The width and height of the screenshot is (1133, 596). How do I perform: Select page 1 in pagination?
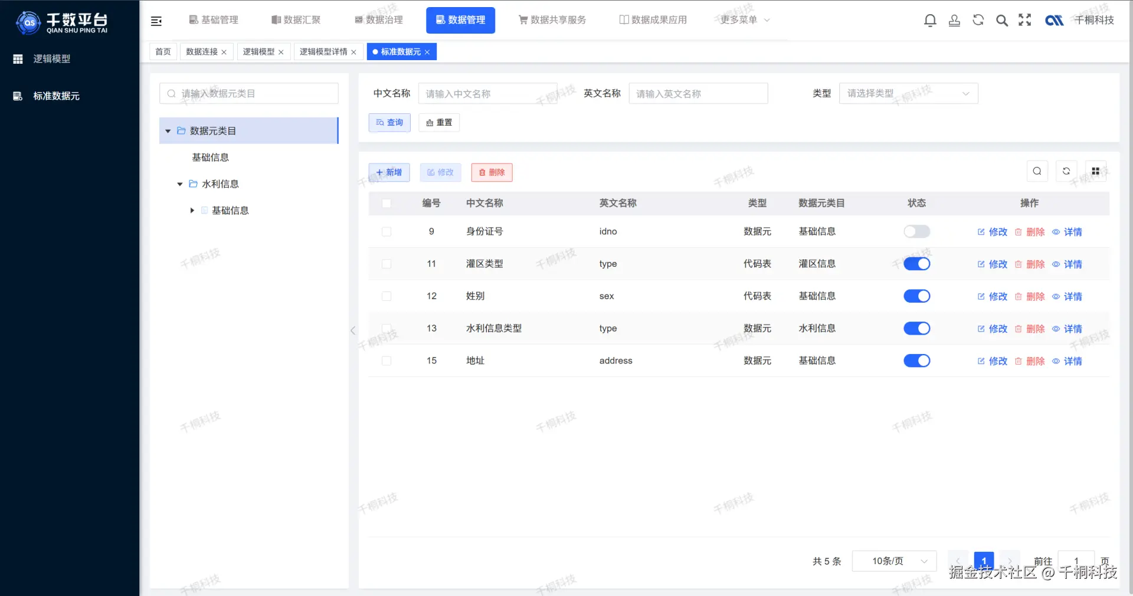point(984,561)
